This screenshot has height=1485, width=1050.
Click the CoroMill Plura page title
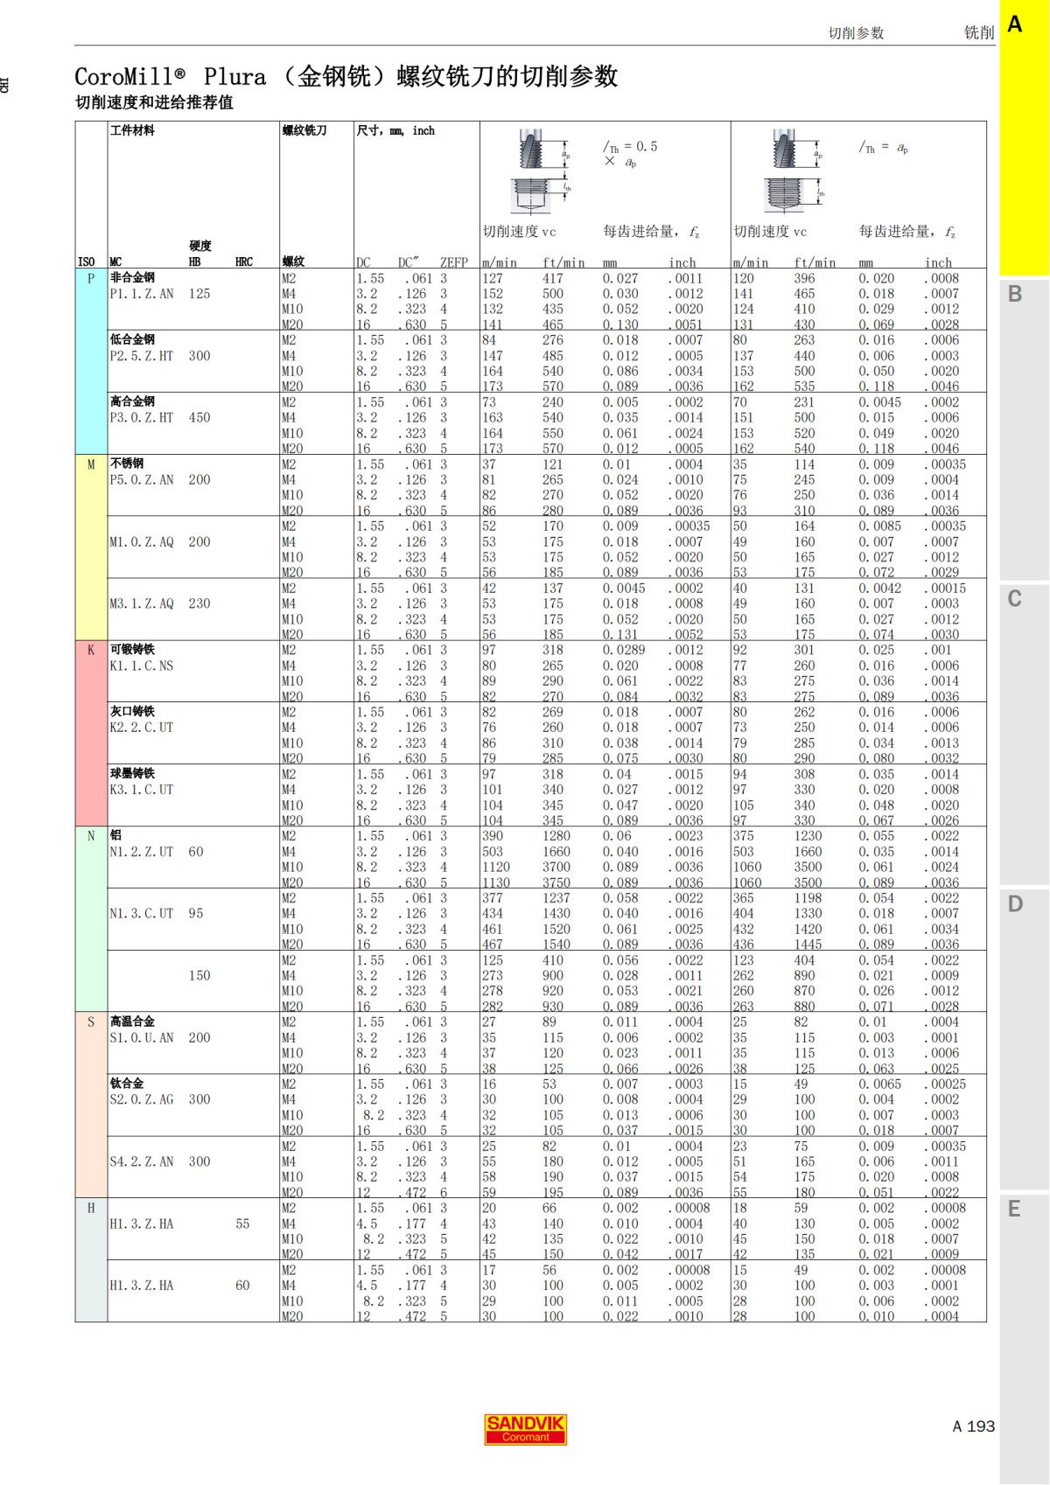[x=346, y=76]
